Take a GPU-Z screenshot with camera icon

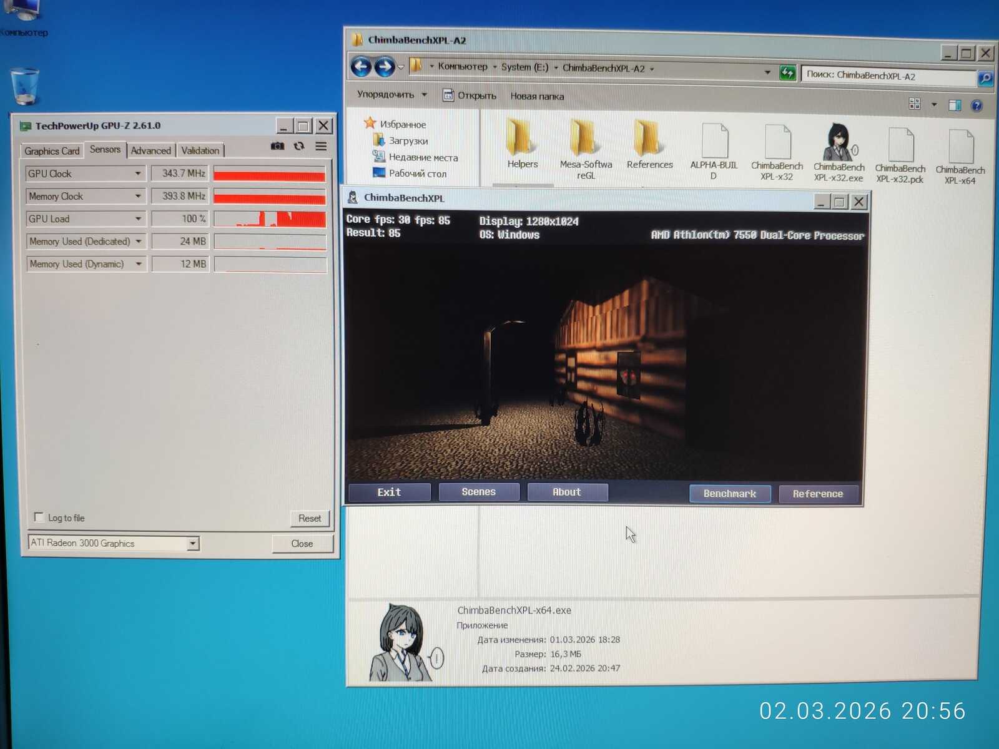pos(277,146)
